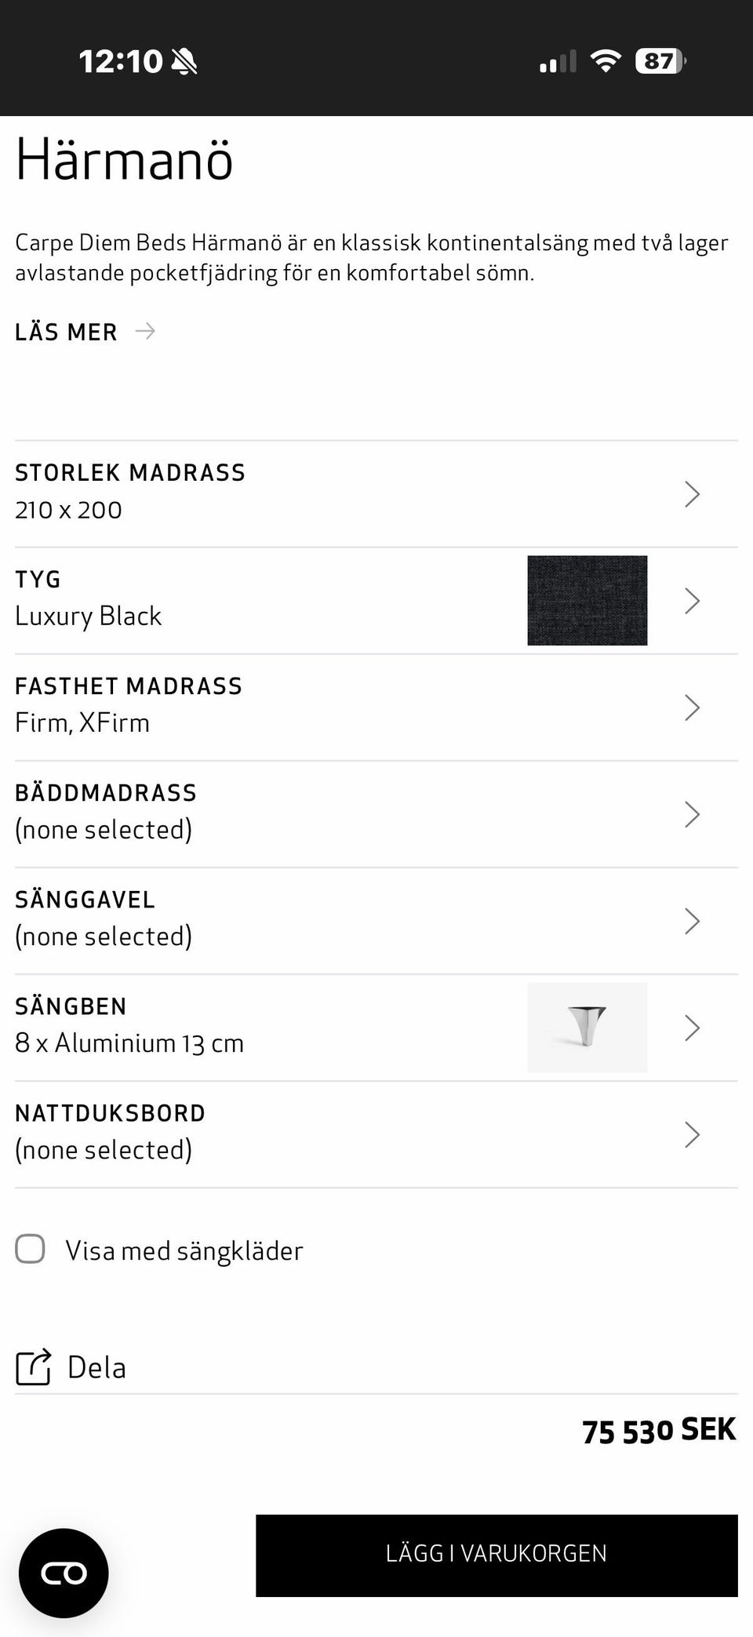753x1637 pixels.
Task: Tap the Dela share icon
Action: coord(34,1366)
